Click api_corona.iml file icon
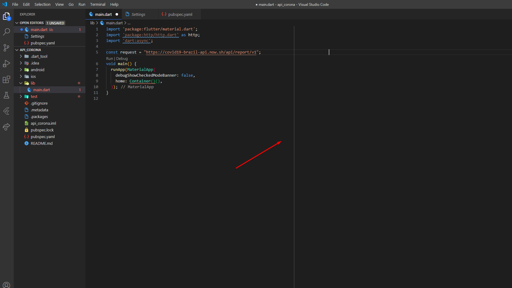 (27, 123)
